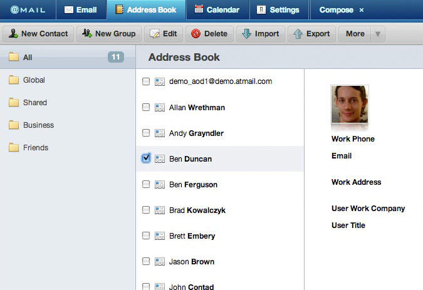The image size is (423, 290).
Task: Import contacts
Action: tap(261, 34)
